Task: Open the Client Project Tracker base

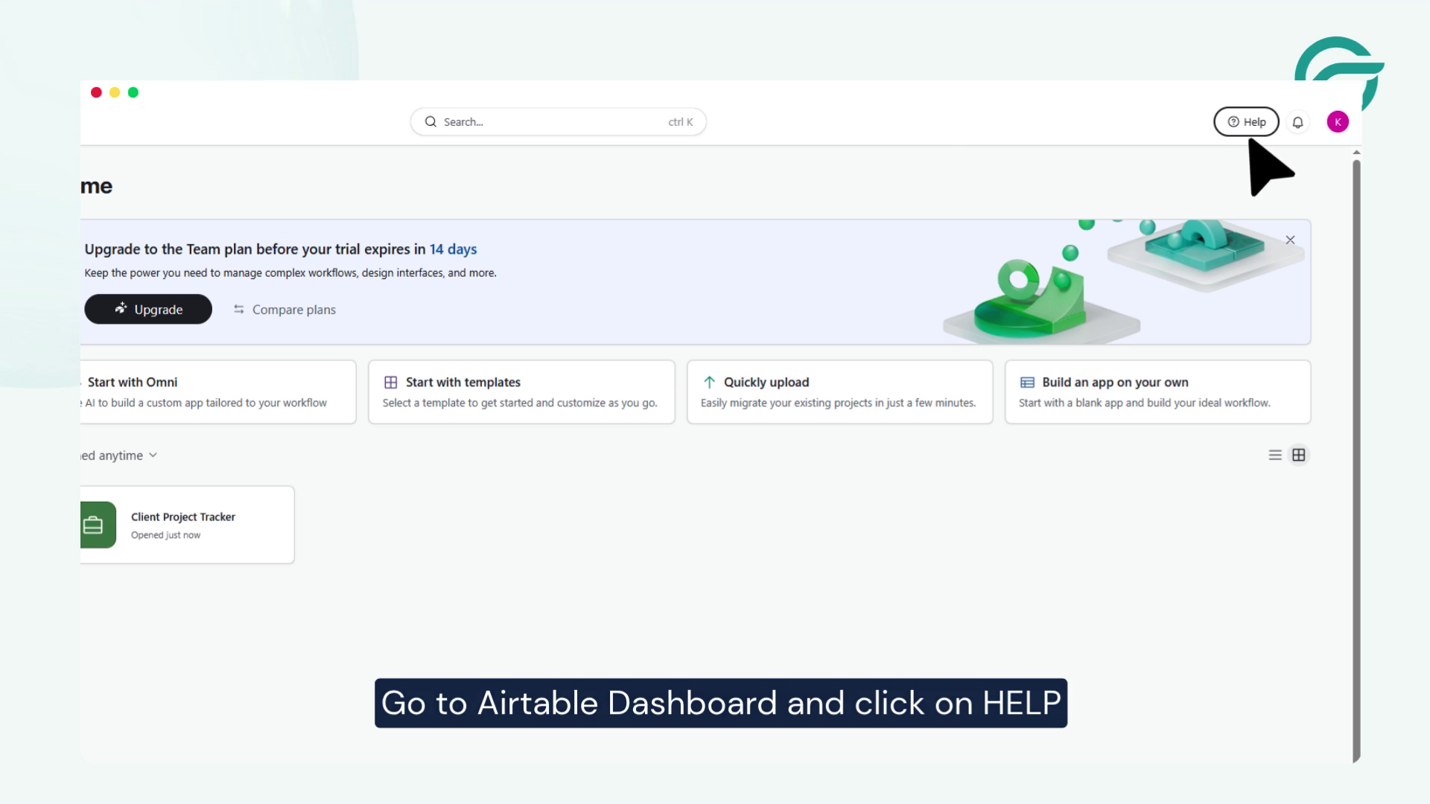Action: 187,525
